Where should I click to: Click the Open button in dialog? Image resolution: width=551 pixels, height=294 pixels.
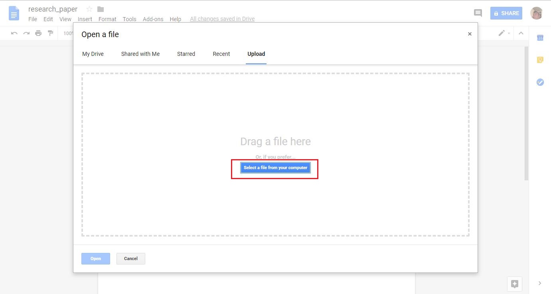[x=96, y=258]
